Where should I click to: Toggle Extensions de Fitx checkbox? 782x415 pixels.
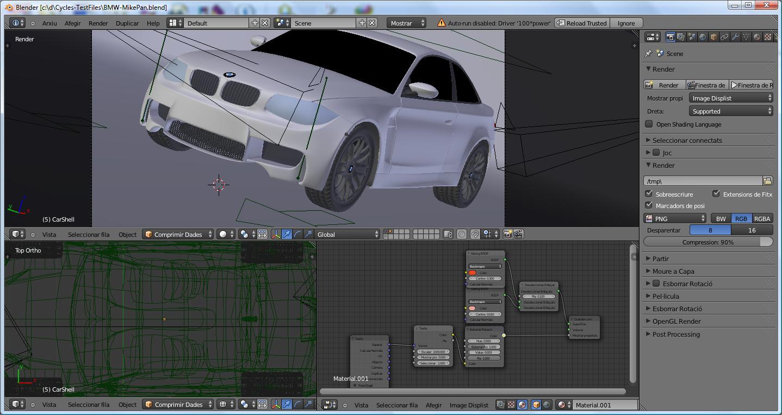[x=716, y=193]
